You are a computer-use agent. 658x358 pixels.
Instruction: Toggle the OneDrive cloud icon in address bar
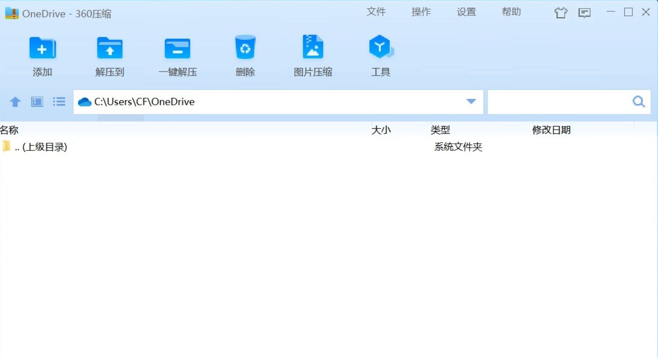(85, 102)
